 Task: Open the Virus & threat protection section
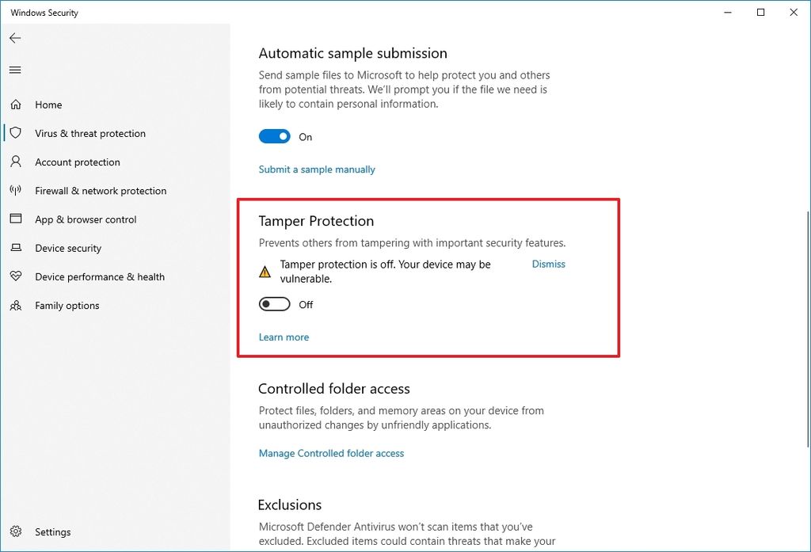click(x=89, y=133)
